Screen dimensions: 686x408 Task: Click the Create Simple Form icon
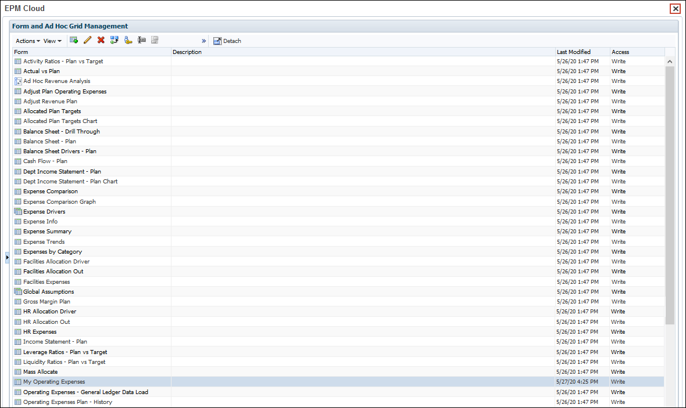tap(74, 40)
